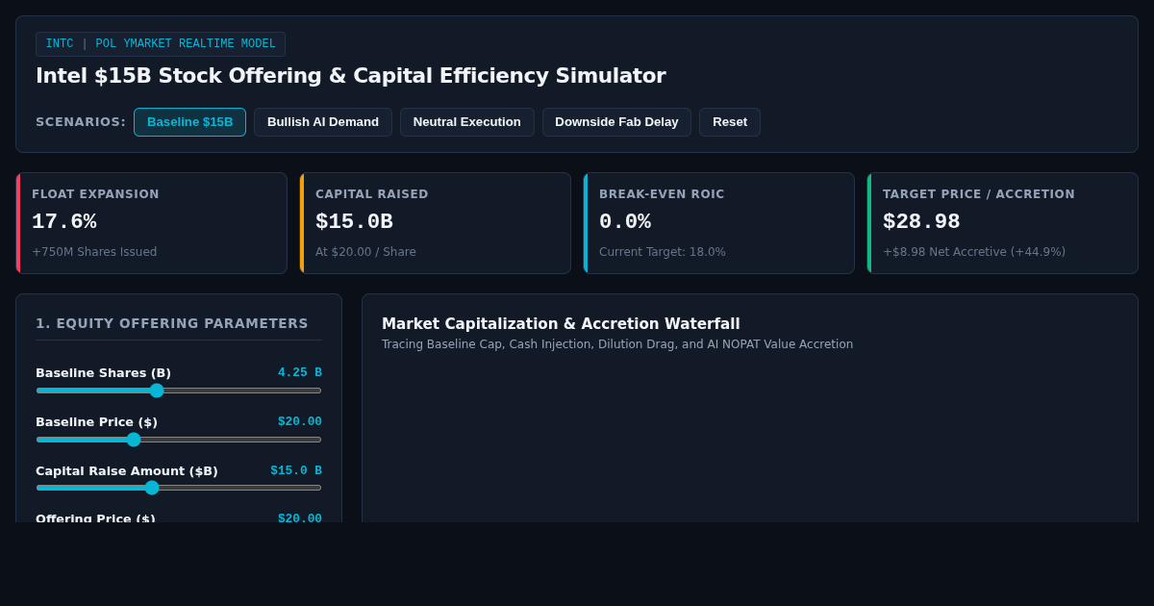The width and height of the screenshot is (1154, 606).
Task: Select the Baseline $15B scenario
Action: click(189, 122)
